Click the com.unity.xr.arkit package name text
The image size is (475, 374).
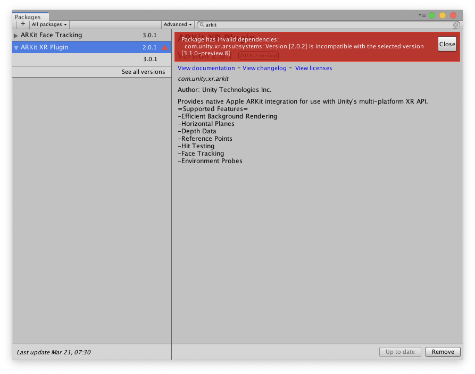pyautogui.click(x=203, y=79)
